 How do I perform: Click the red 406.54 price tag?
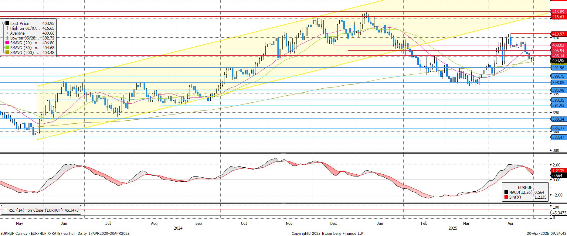tap(558, 51)
